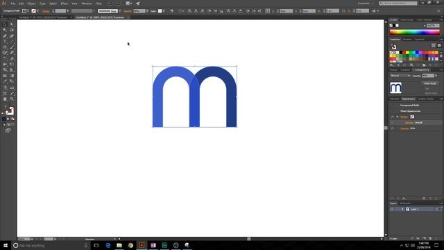The image size is (444, 250).
Task: Switch swatches to list view icon
Action: (434, 45)
